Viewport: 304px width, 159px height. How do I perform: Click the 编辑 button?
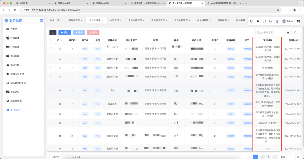79,33
